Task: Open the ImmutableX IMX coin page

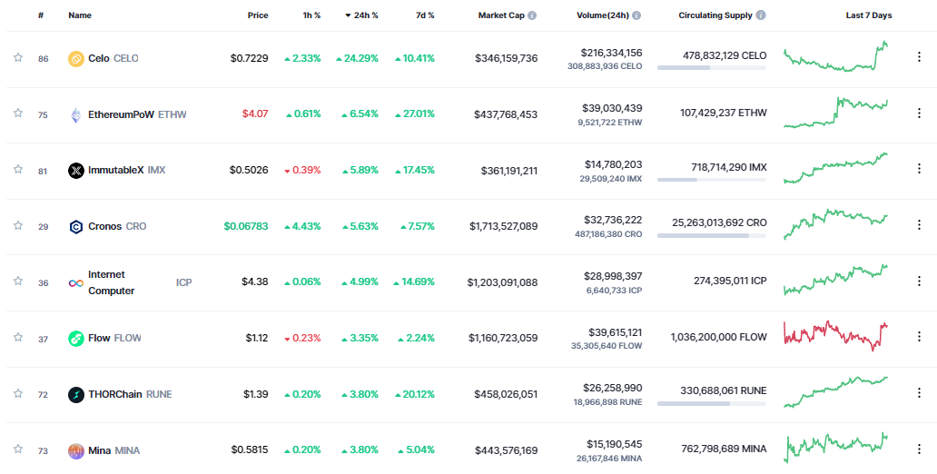Action: [x=127, y=171]
